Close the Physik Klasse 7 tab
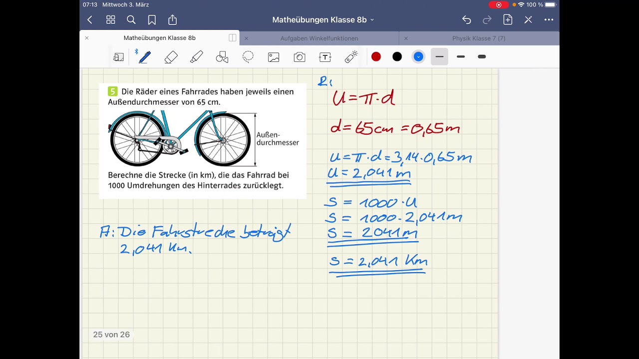This screenshot has height=359, width=639. click(406, 38)
